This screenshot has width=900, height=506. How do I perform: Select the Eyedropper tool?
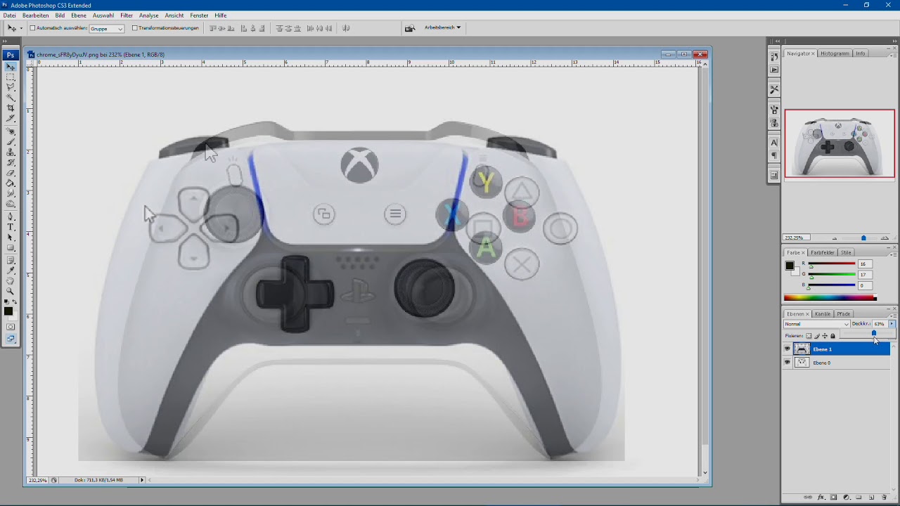pyautogui.click(x=11, y=269)
